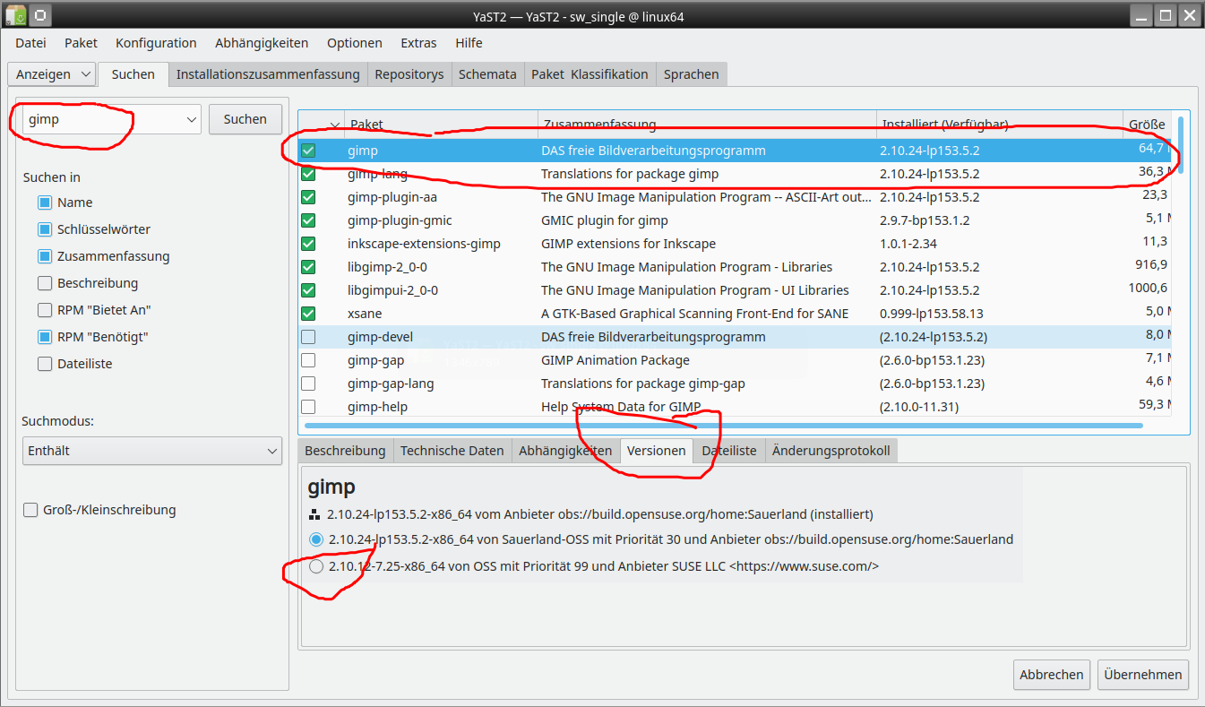Switch to the Abhängigkeiten details tab
The height and width of the screenshot is (707, 1205).
pos(565,451)
